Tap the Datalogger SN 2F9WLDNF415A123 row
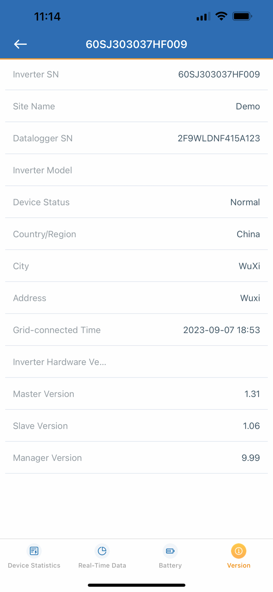This screenshot has height=592, width=273. (136, 138)
